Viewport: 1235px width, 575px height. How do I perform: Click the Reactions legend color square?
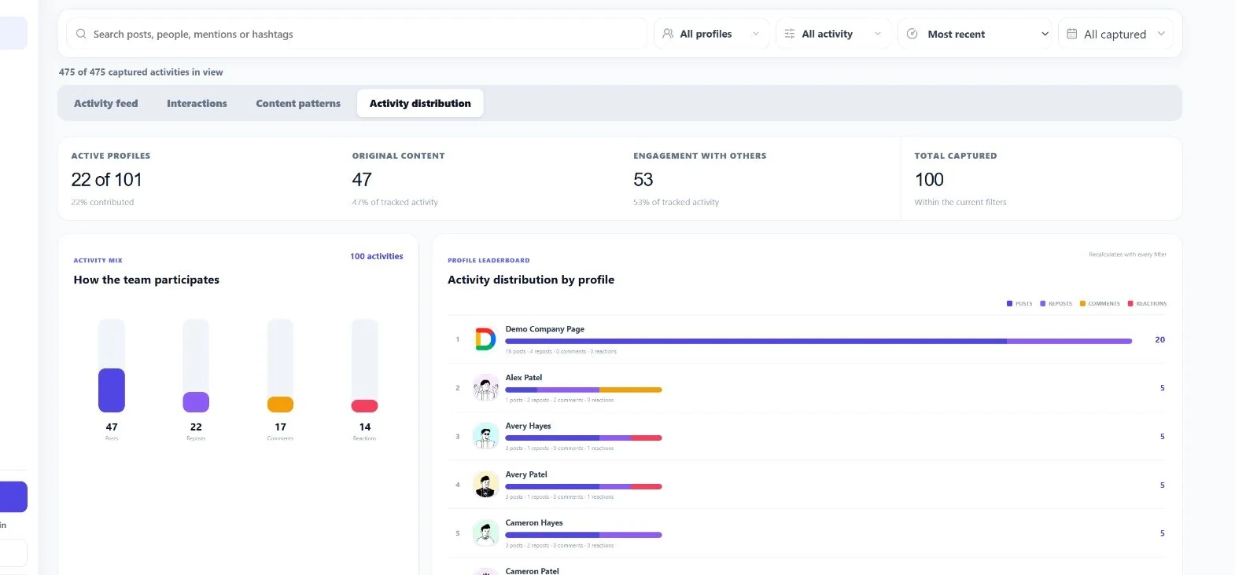click(x=1130, y=303)
